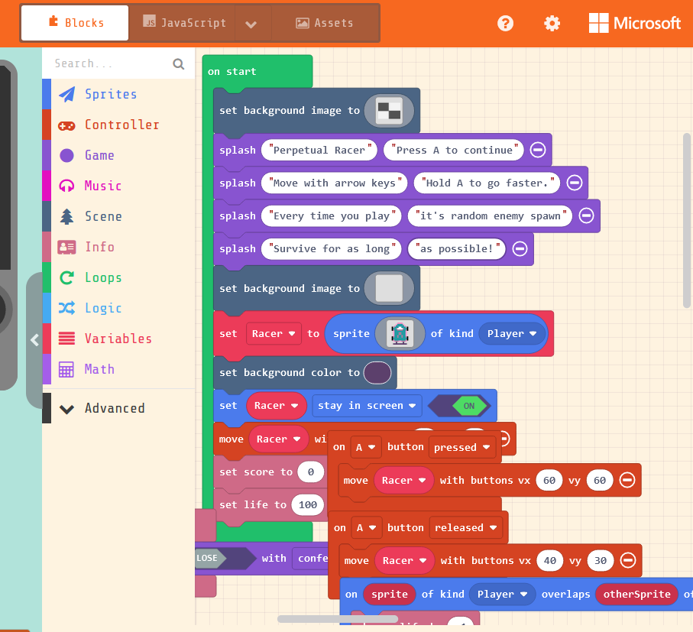Edit the 'Survive for as long' text
The height and width of the screenshot is (632, 693).
pyautogui.click(x=331, y=248)
